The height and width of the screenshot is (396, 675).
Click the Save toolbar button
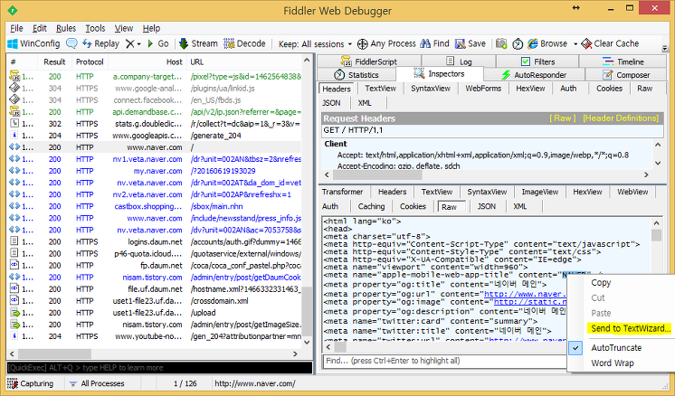coord(471,43)
